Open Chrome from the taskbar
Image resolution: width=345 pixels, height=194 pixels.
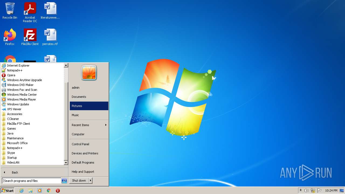point(49,190)
